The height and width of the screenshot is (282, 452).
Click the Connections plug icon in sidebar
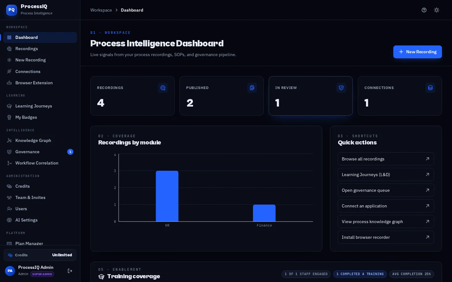click(x=9, y=71)
